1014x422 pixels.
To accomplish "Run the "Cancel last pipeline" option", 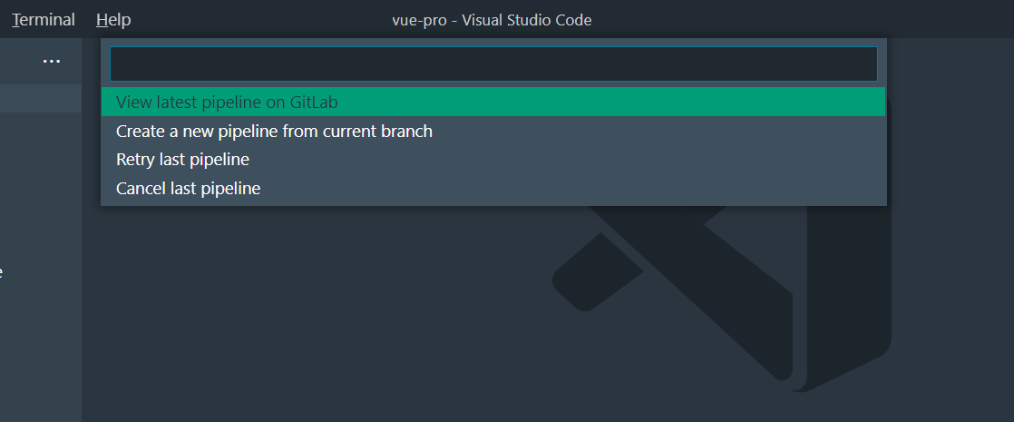I will (x=188, y=189).
